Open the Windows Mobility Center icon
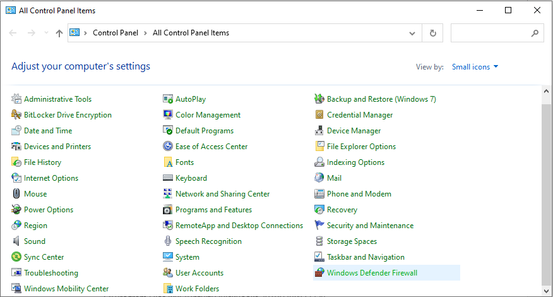This screenshot has height=297, width=553. tap(16, 289)
